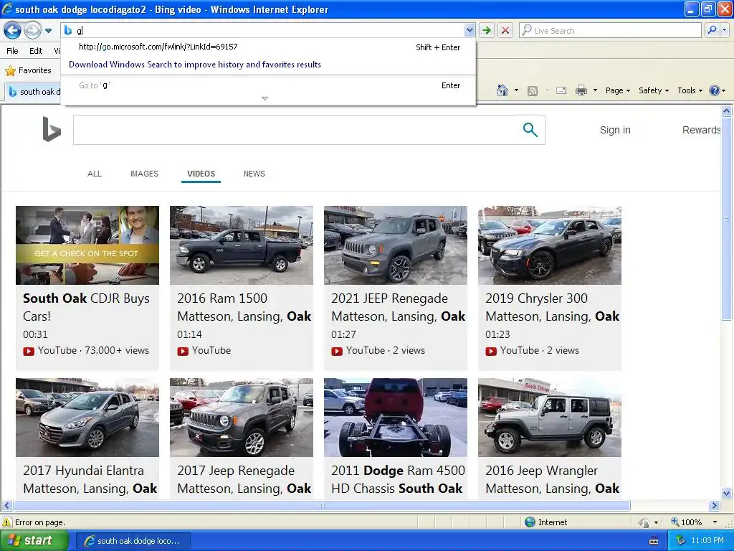Switch to the NEWS tab
Screen dimensions: 734x551
tap(254, 174)
